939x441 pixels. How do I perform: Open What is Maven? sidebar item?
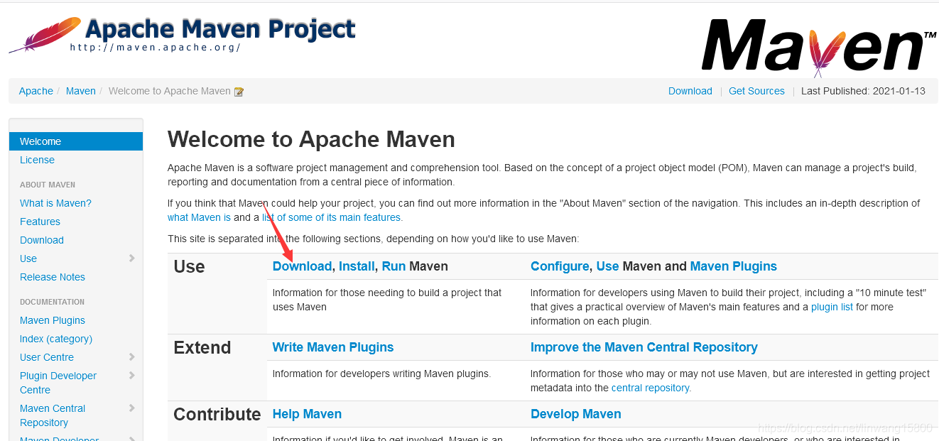[55, 203]
